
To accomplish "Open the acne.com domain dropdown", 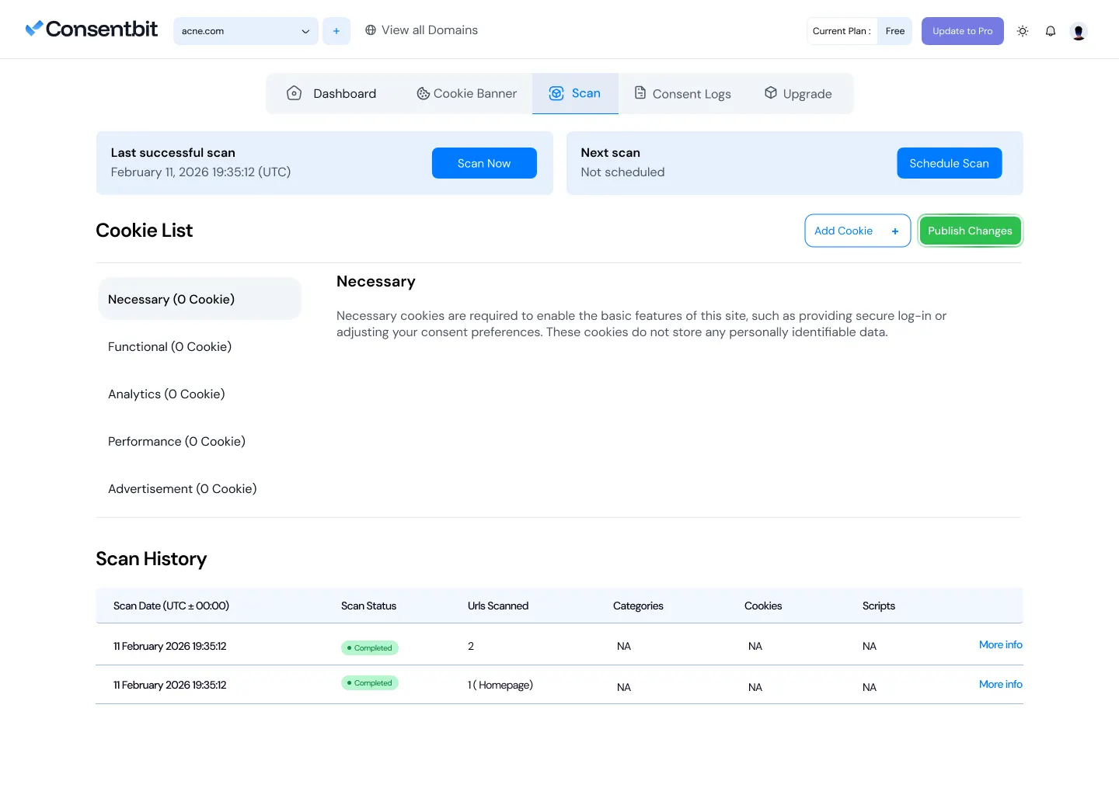I will tap(246, 31).
